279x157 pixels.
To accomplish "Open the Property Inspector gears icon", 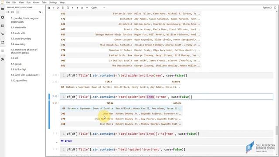I will 3,34.
